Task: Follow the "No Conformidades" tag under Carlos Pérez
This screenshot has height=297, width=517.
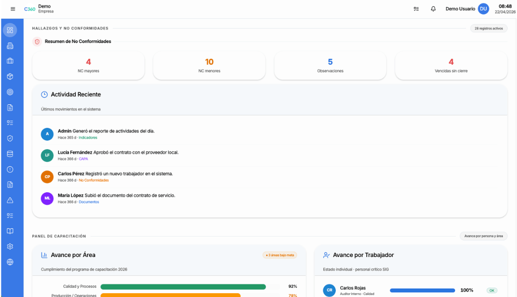Action: [x=94, y=180]
